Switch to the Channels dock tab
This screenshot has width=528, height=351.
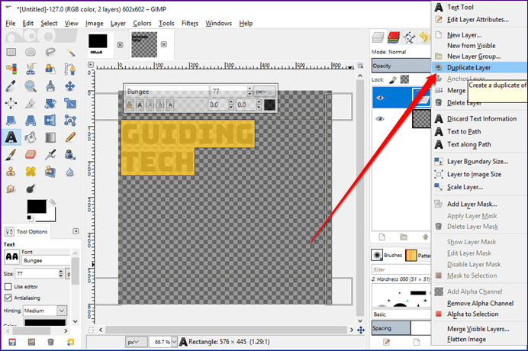pyautogui.click(x=393, y=37)
